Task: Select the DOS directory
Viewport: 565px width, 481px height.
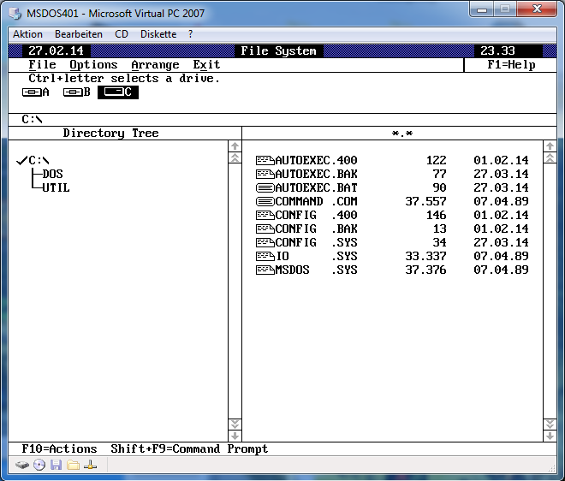Action: [x=52, y=174]
